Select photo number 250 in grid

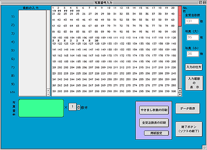(109, 79)
